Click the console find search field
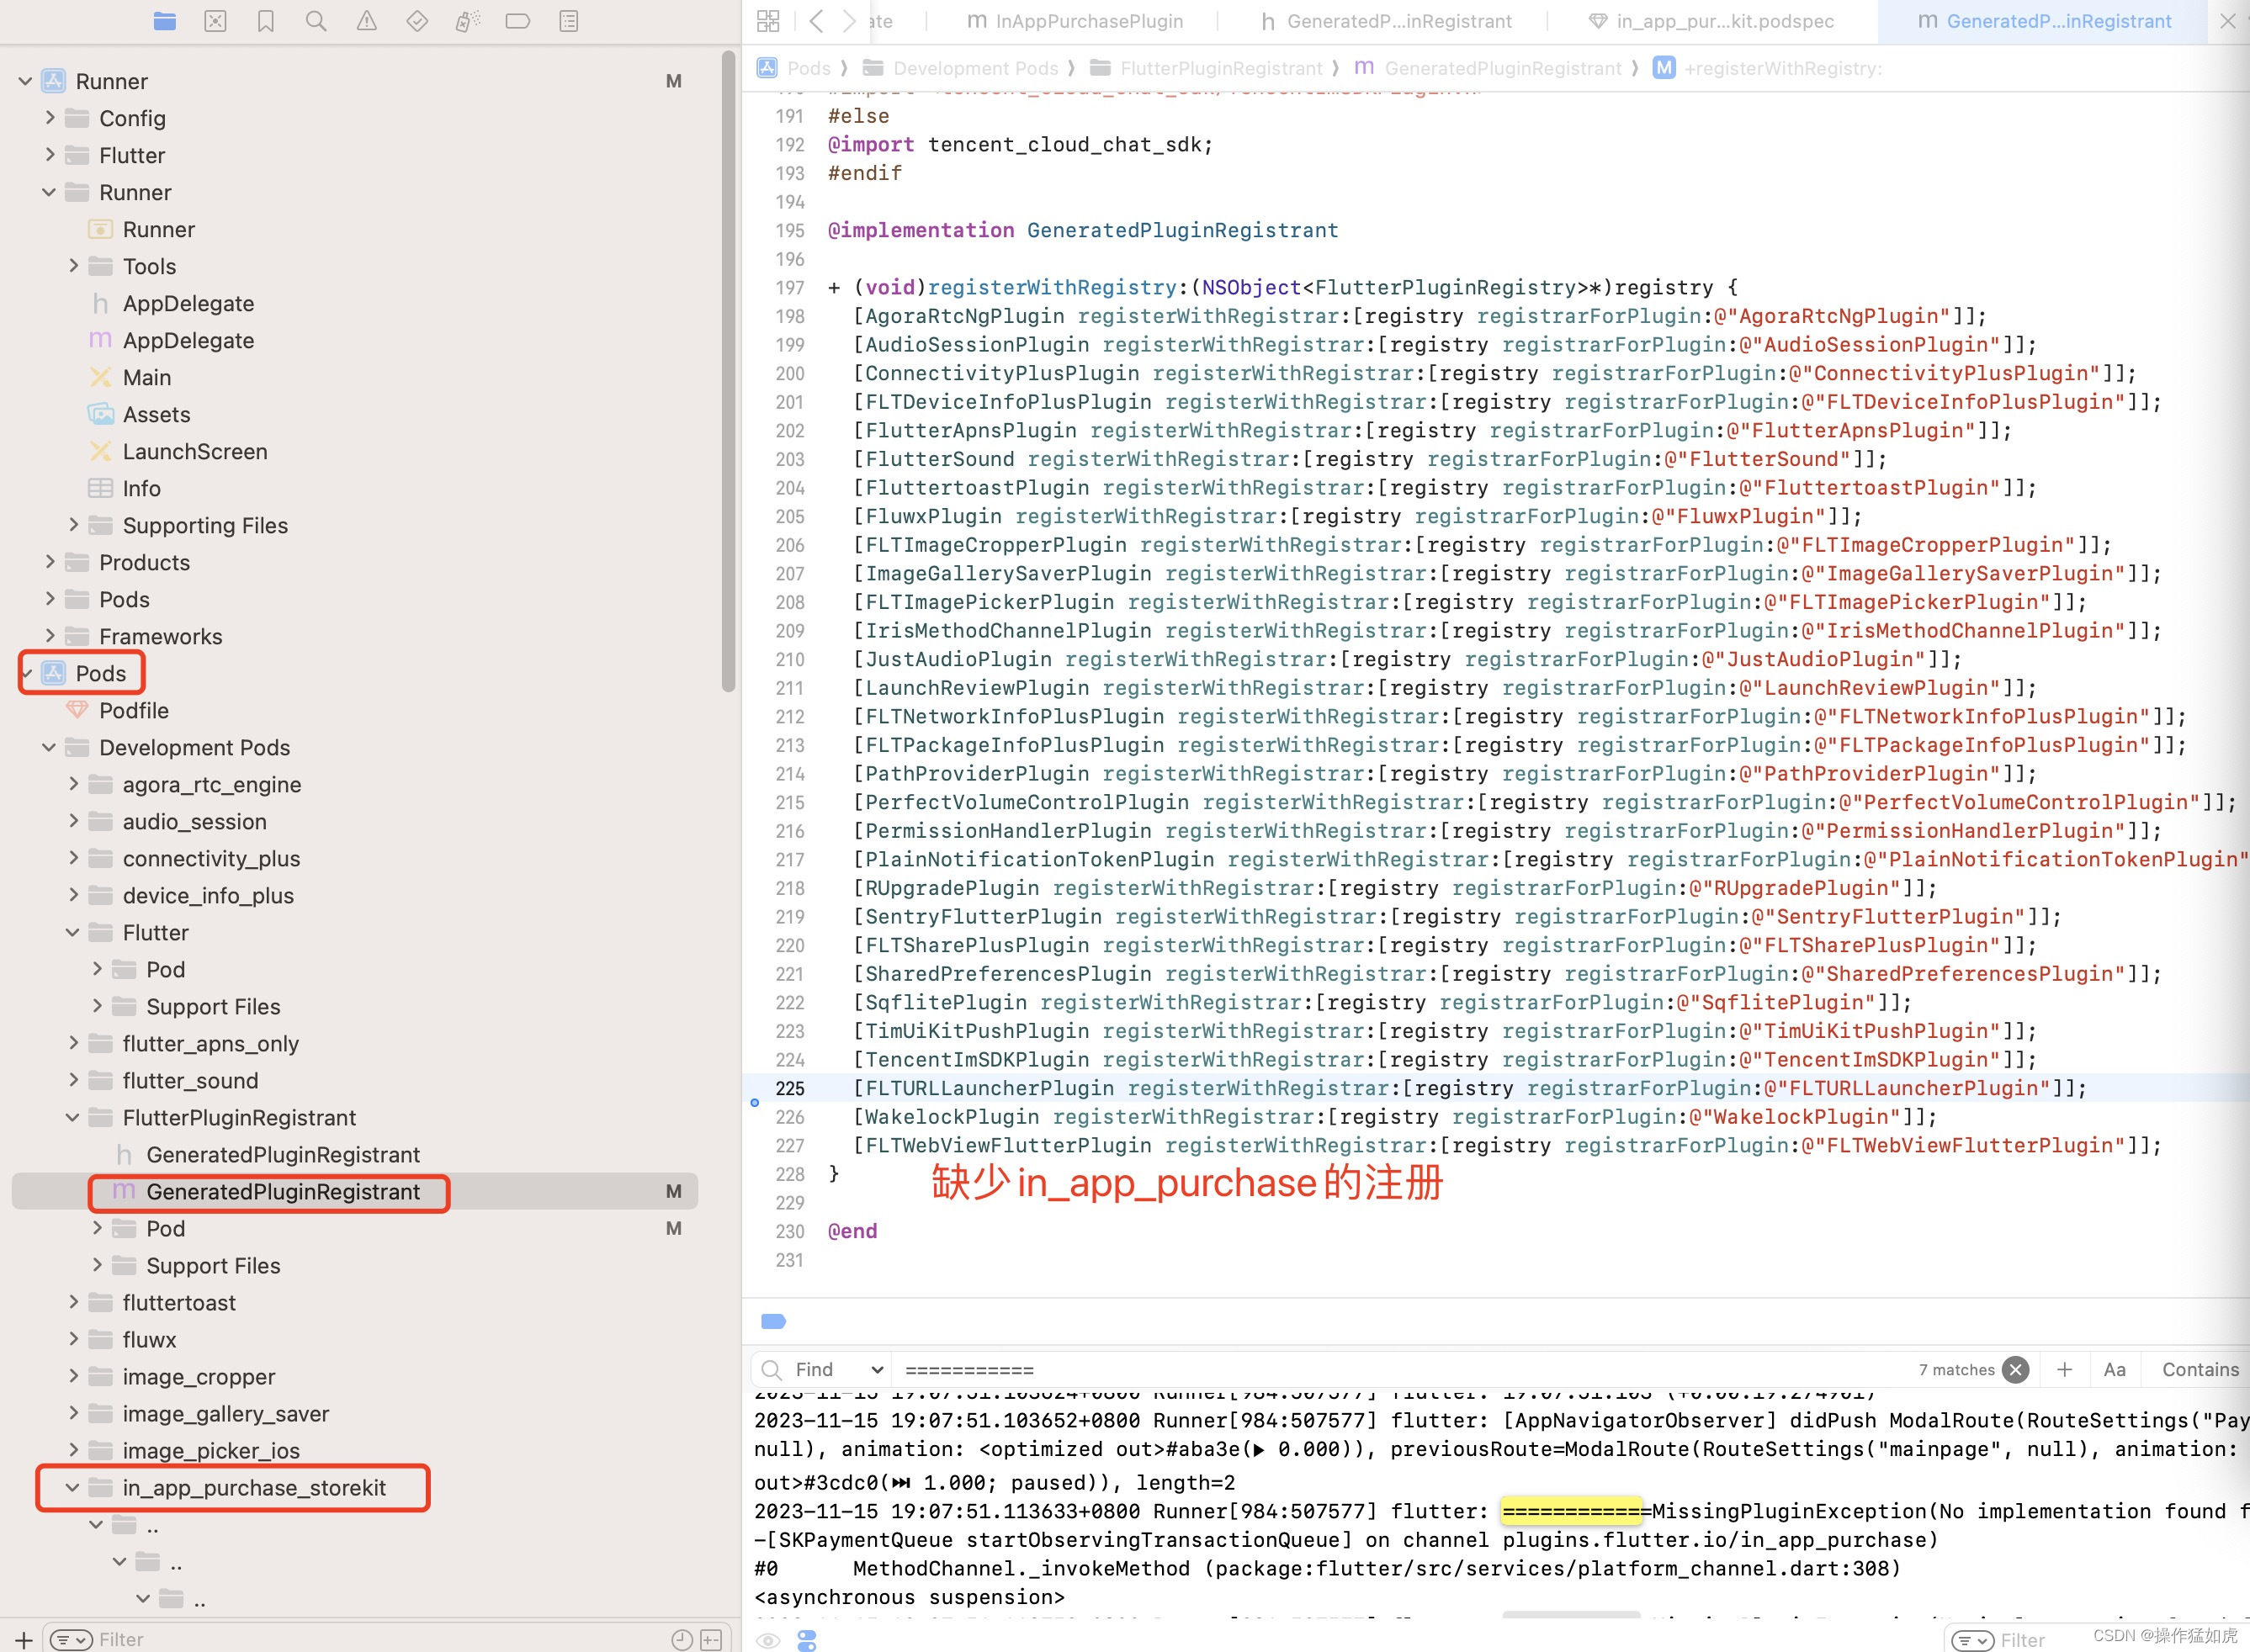 point(1401,1369)
